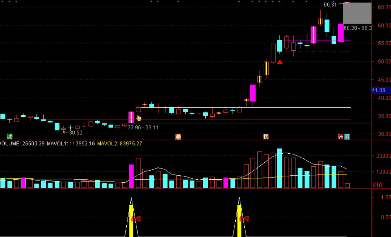This screenshot has width=391, height=237.
Task: Click the 30.52 low price label
Action: click(76, 133)
